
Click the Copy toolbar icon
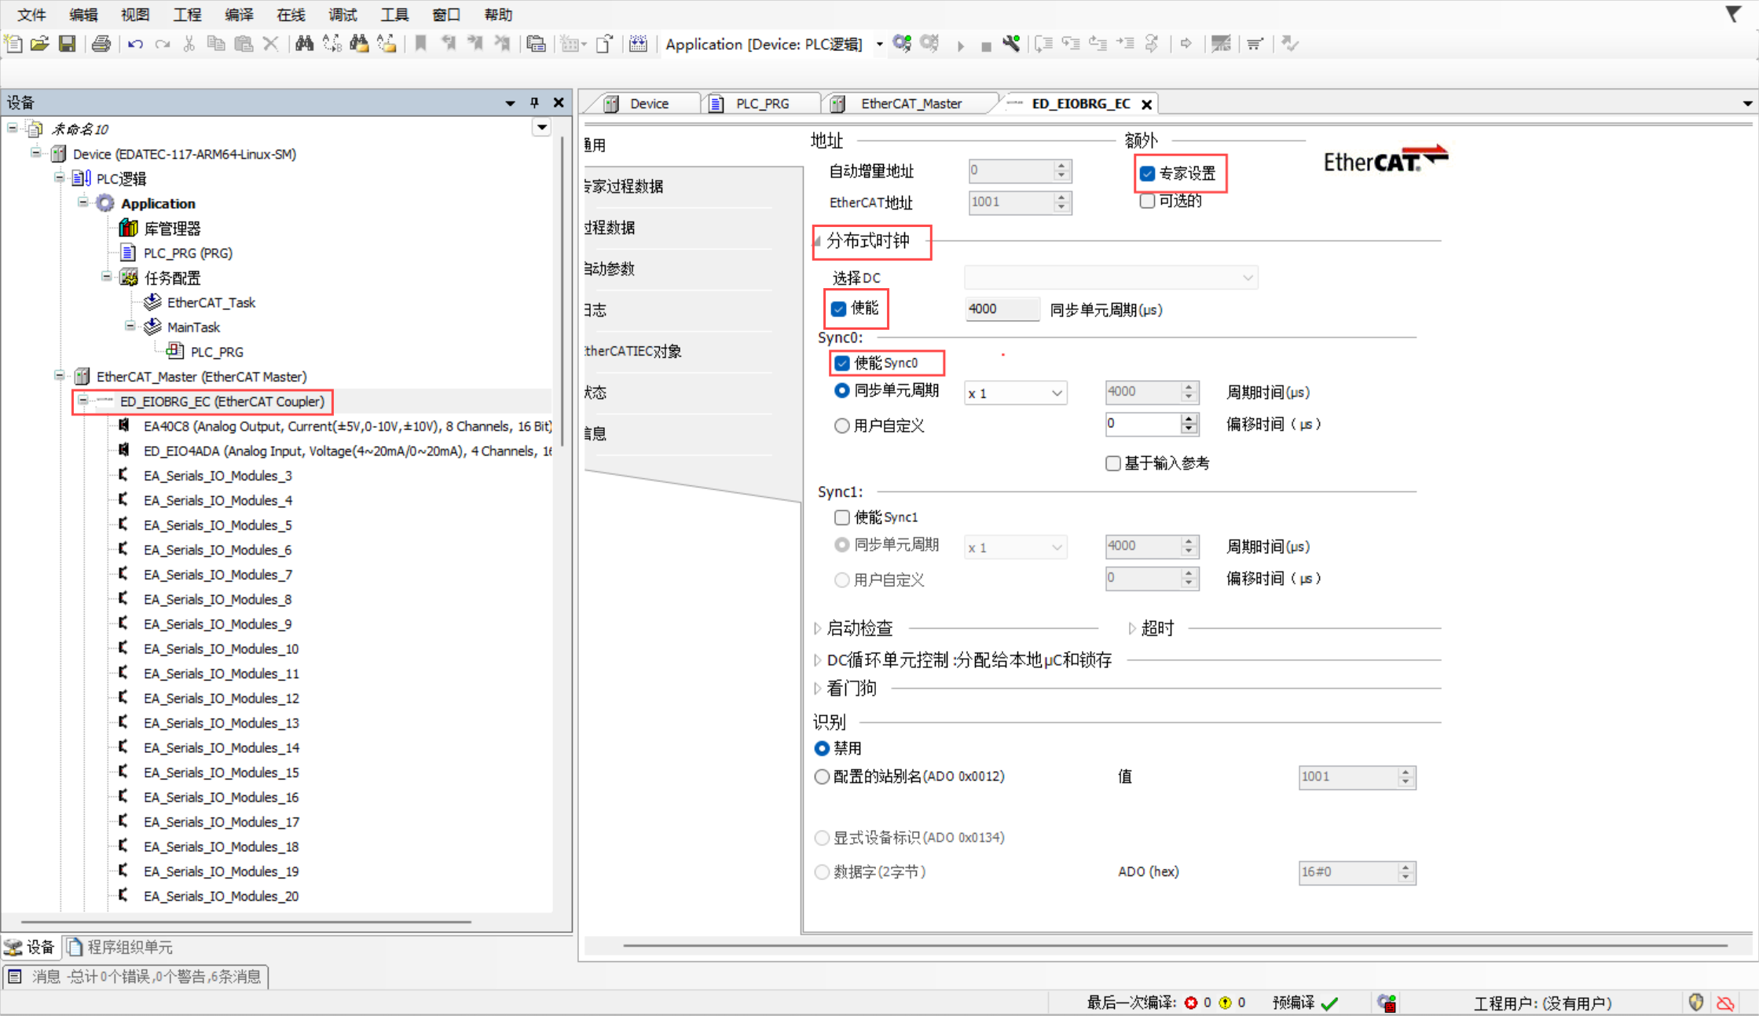216,44
